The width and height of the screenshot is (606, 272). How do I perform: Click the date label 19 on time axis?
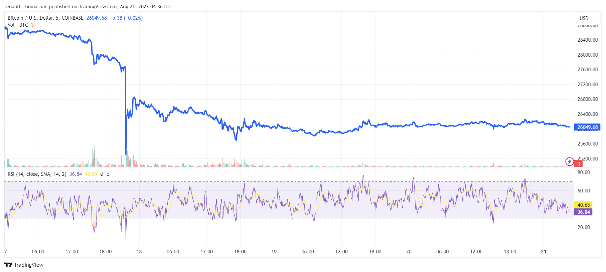point(274,252)
